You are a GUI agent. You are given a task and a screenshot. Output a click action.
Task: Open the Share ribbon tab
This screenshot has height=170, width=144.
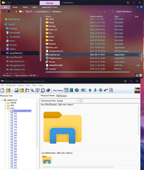[x=25, y=7]
